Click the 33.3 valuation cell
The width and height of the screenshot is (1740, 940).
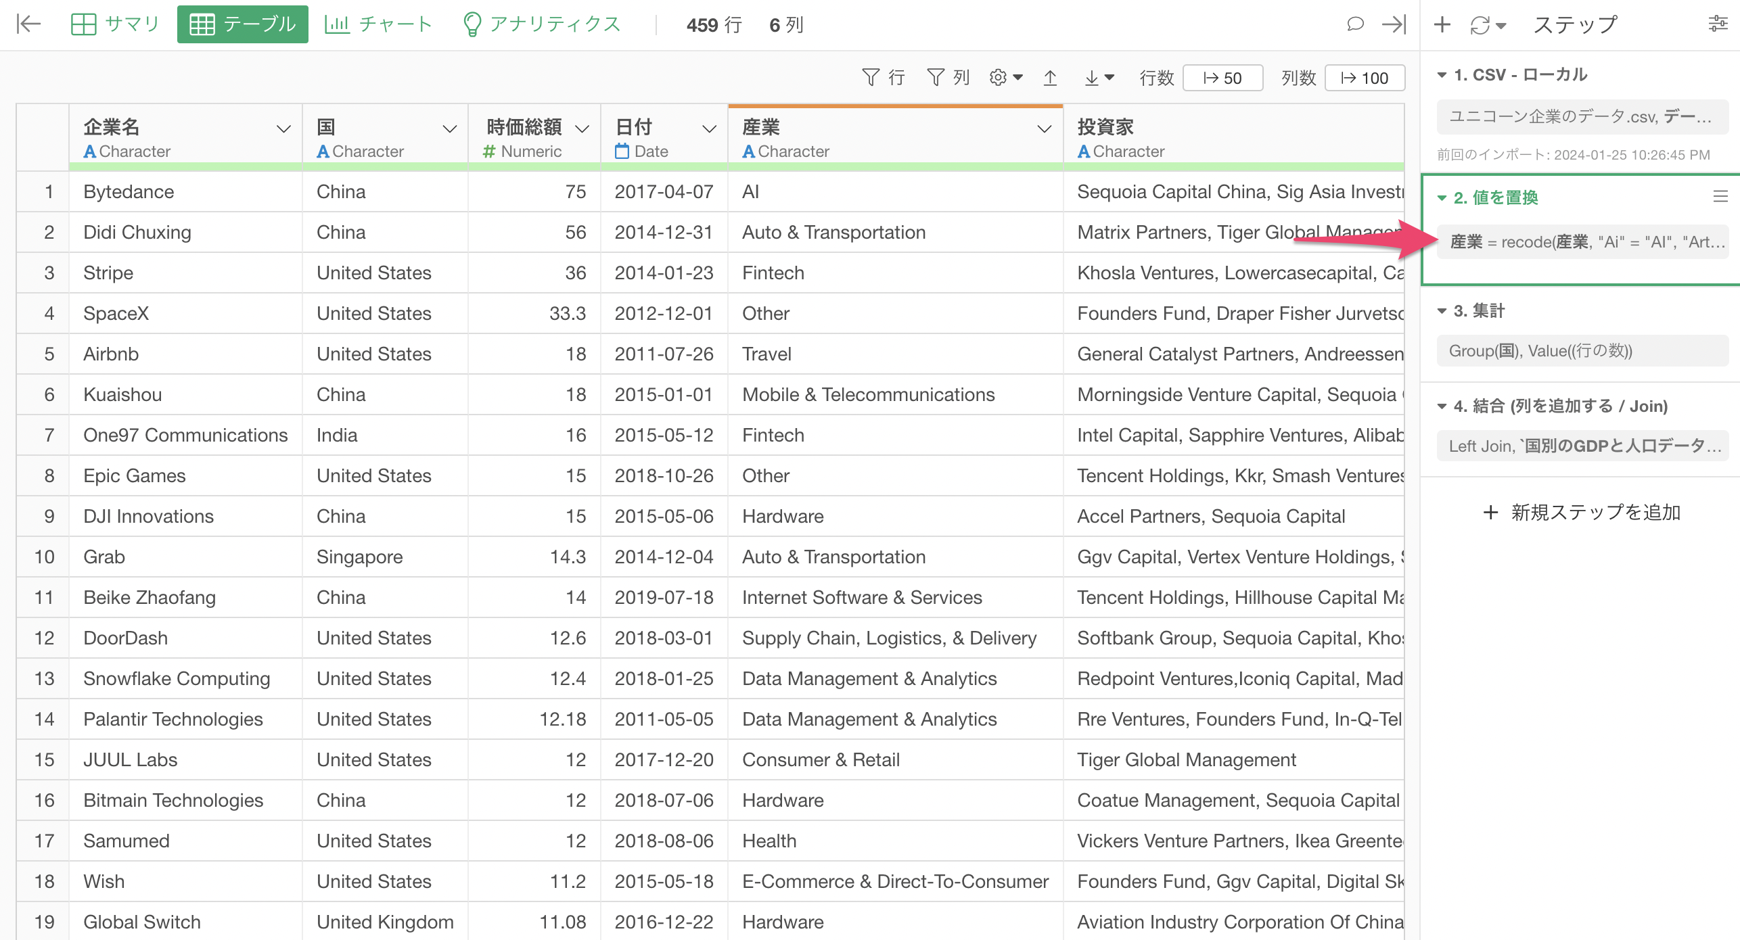(x=534, y=314)
